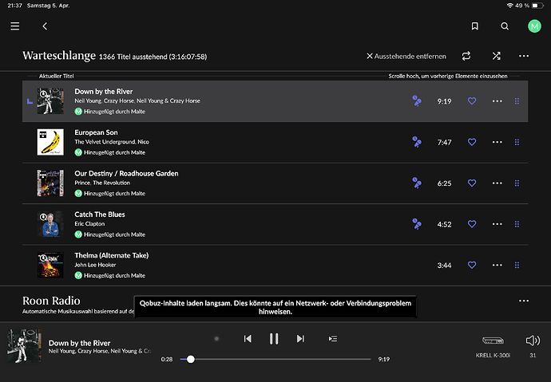Open artist link Eric Clapton
The width and height of the screenshot is (551, 382).
point(89,224)
